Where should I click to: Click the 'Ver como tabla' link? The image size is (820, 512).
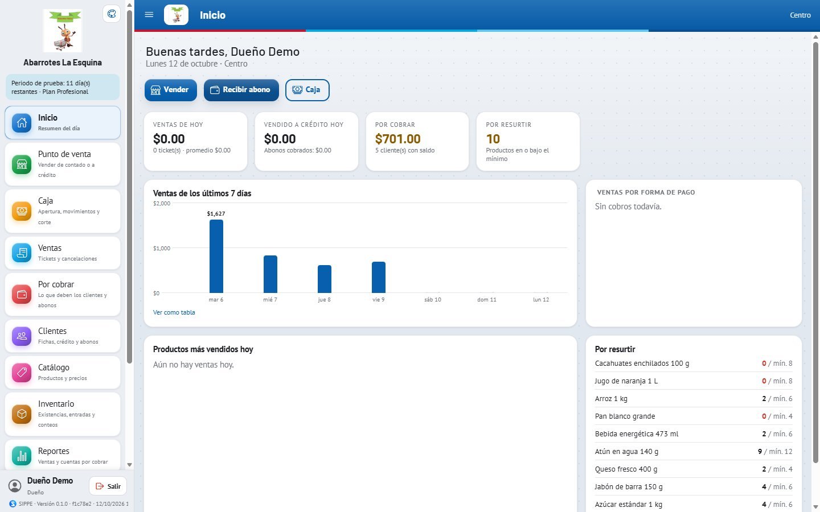point(174,312)
